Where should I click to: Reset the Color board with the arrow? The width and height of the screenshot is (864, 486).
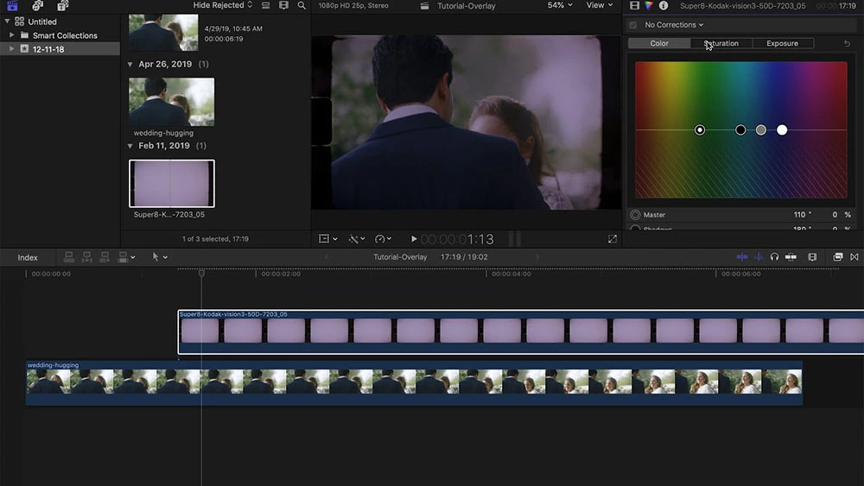(847, 43)
